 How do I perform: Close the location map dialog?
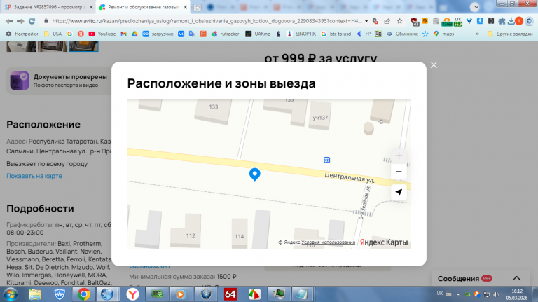tap(434, 65)
